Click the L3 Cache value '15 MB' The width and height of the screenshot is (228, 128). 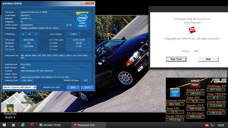pyautogui.click(x=79, y=46)
